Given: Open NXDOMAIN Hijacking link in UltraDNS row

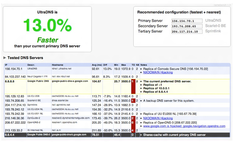Looking at the screenshot, I should [158, 72].
